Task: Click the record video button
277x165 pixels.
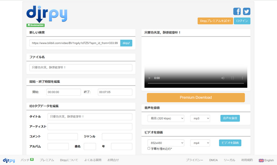Action: tap(230, 143)
